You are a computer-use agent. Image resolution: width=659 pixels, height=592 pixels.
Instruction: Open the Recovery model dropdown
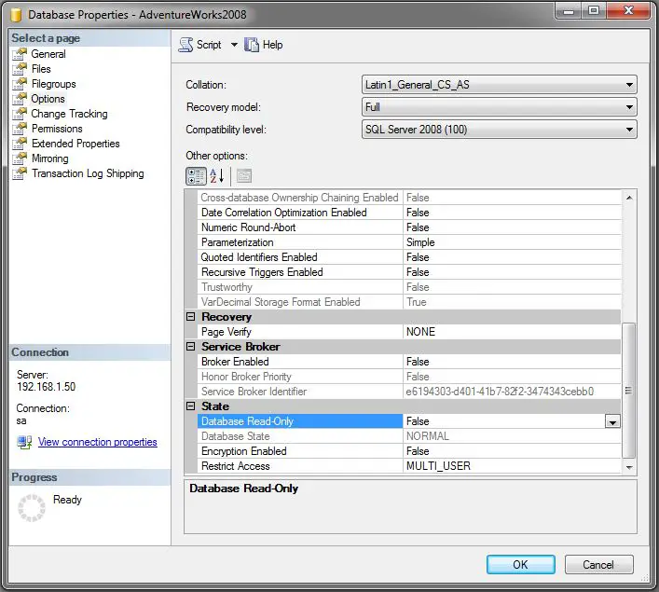tap(500, 107)
